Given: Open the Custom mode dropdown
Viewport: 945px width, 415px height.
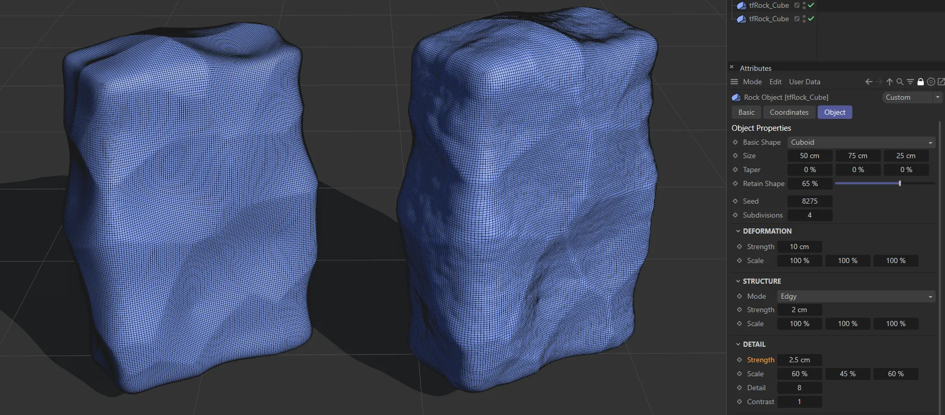Looking at the screenshot, I should coord(912,97).
